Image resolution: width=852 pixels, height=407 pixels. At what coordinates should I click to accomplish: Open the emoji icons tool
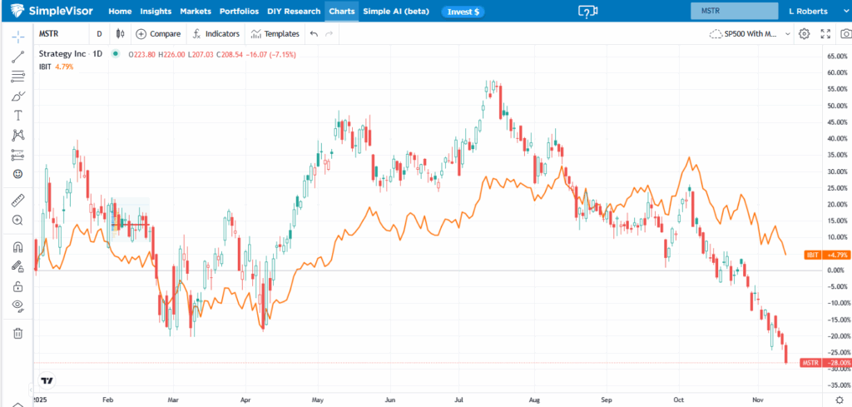[18, 174]
